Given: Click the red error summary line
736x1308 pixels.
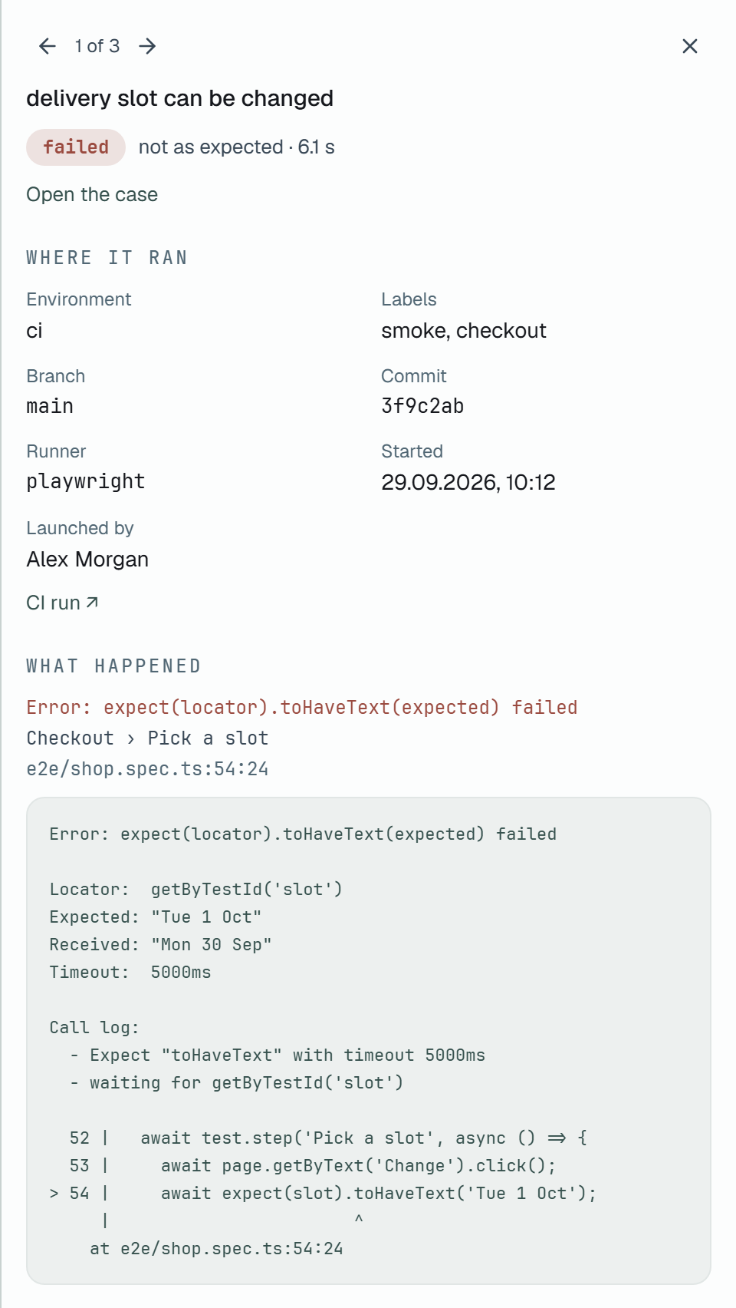Looking at the screenshot, I should (x=302, y=708).
